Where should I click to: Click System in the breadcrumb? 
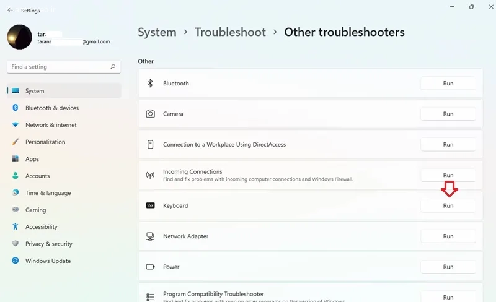pos(157,32)
